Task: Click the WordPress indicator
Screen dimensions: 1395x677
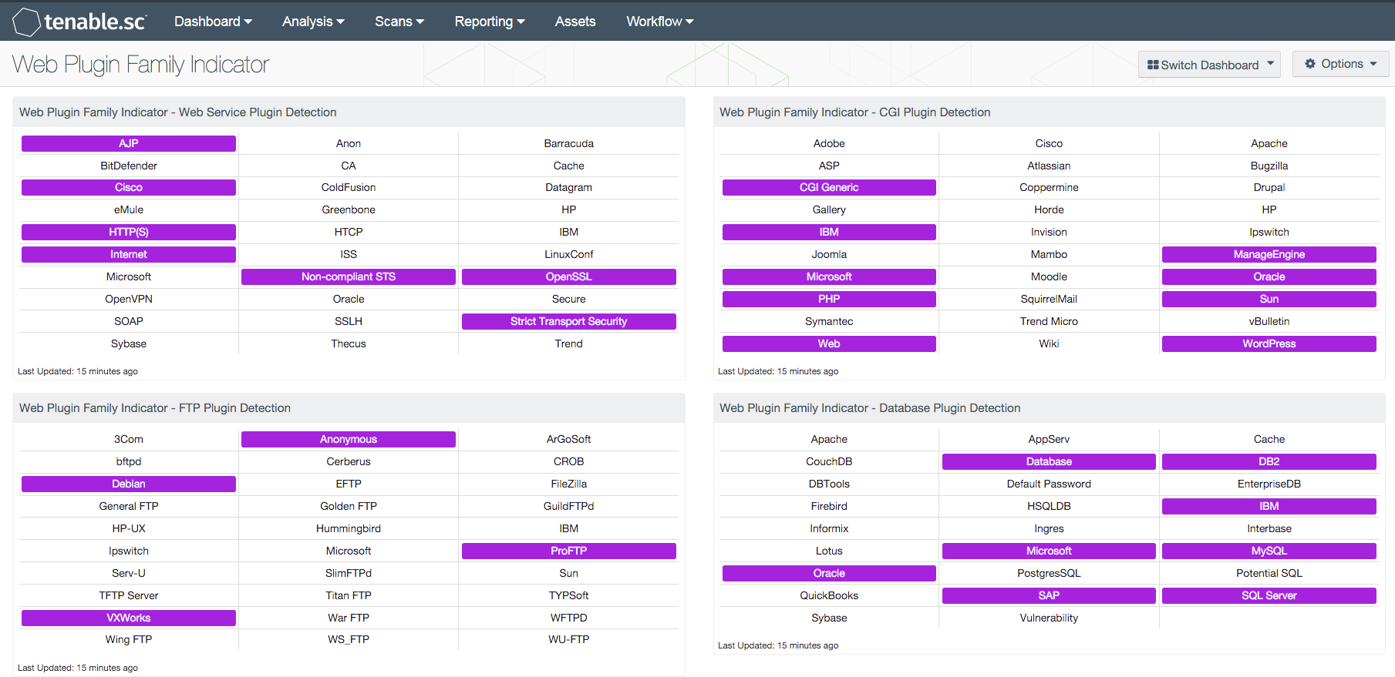Action: [1269, 344]
